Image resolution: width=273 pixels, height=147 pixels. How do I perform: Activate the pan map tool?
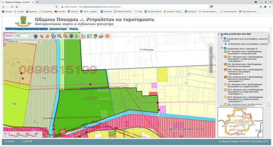click(x=71, y=36)
